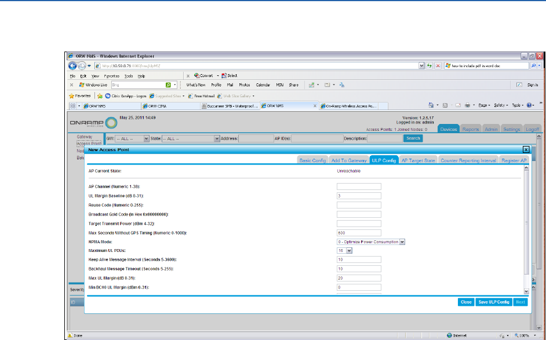This screenshot has height=340, width=546.
Task: Switch to the Buccaneer SMB - Waterproof browser tab
Action: (230, 106)
